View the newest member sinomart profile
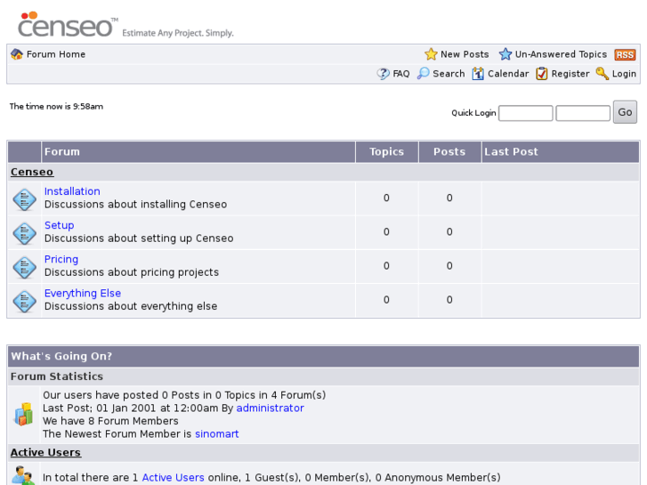This screenshot has width=647, height=485. tap(217, 434)
